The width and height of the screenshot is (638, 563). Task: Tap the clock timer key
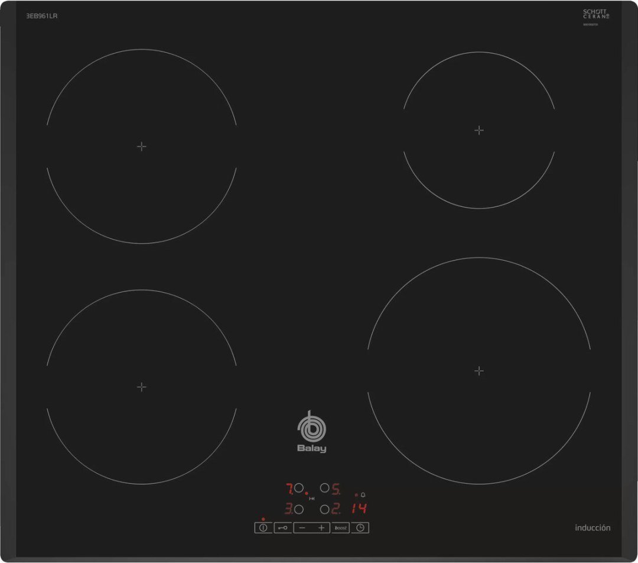(360, 528)
